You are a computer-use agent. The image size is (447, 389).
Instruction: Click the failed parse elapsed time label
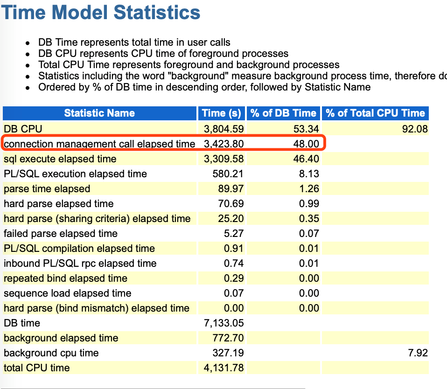point(61,234)
